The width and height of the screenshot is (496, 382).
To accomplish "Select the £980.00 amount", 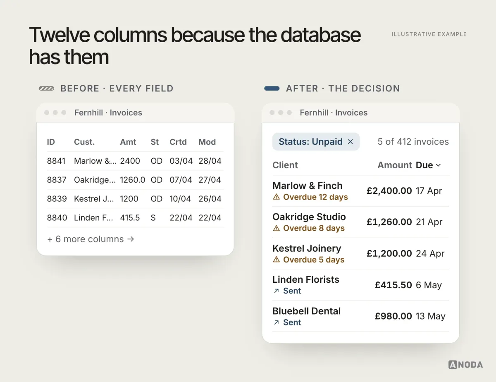I will 393,316.
